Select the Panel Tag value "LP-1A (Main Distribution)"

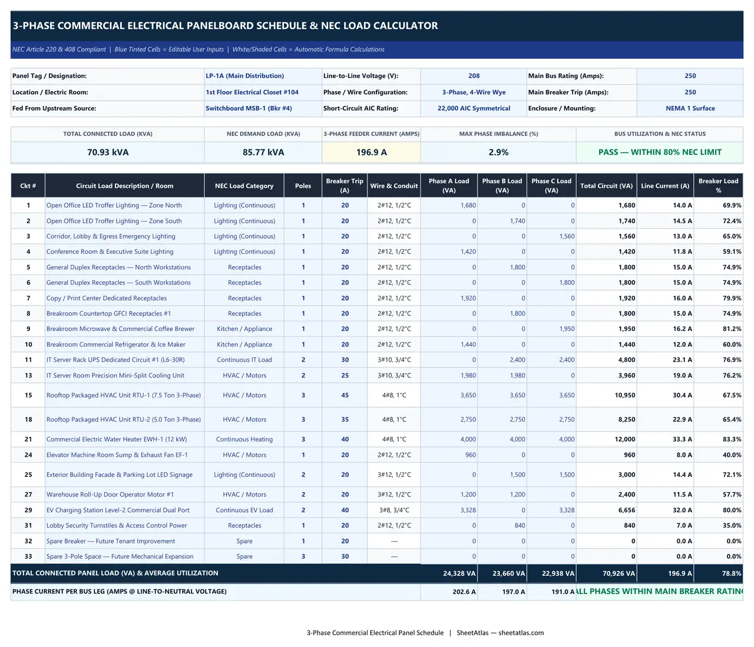click(x=263, y=76)
